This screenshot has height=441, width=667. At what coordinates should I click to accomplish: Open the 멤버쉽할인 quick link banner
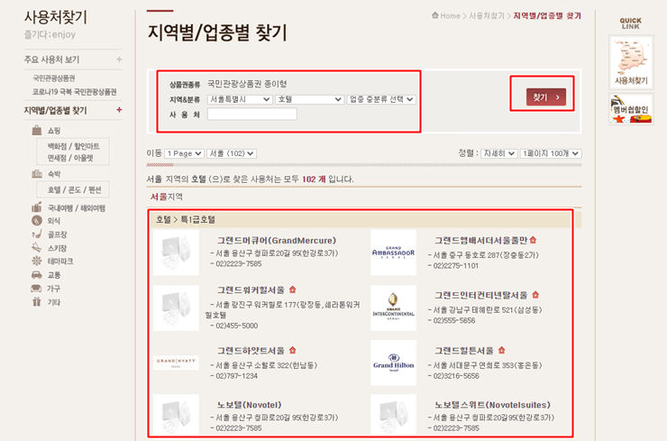pos(631,109)
